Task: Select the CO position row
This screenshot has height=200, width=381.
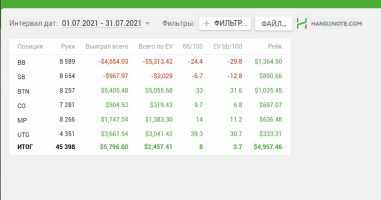Action: click(150, 105)
